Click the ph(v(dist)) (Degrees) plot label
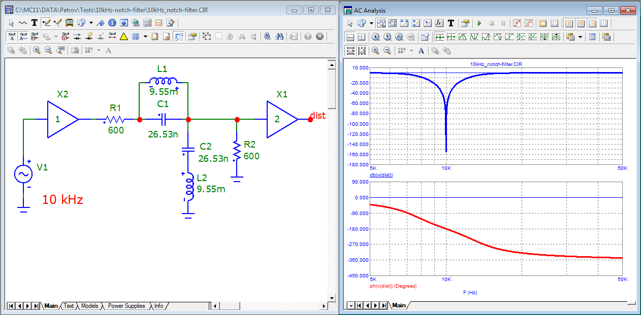Image resolution: width=641 pixels, height=315 pixels. click(393, 286)
